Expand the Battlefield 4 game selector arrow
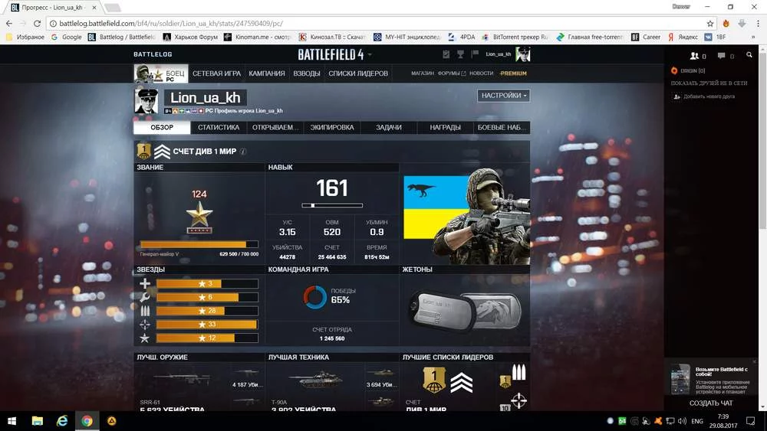767x431 pixels. click(370, 54)
